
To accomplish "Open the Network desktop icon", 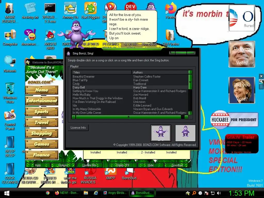I will [10, 64].
